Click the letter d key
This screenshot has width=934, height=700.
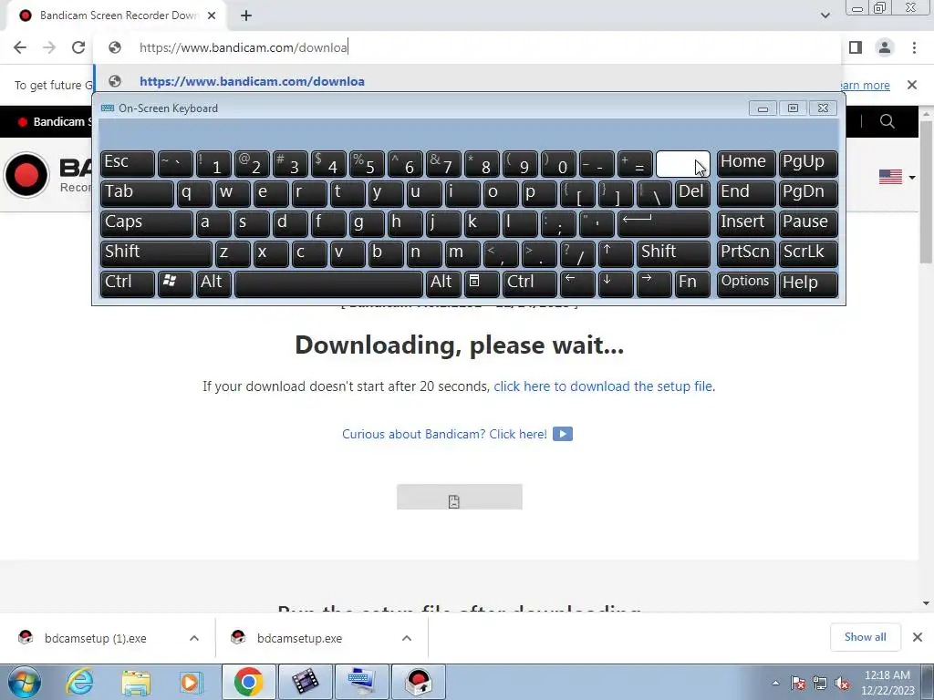[x=290, y=224]
